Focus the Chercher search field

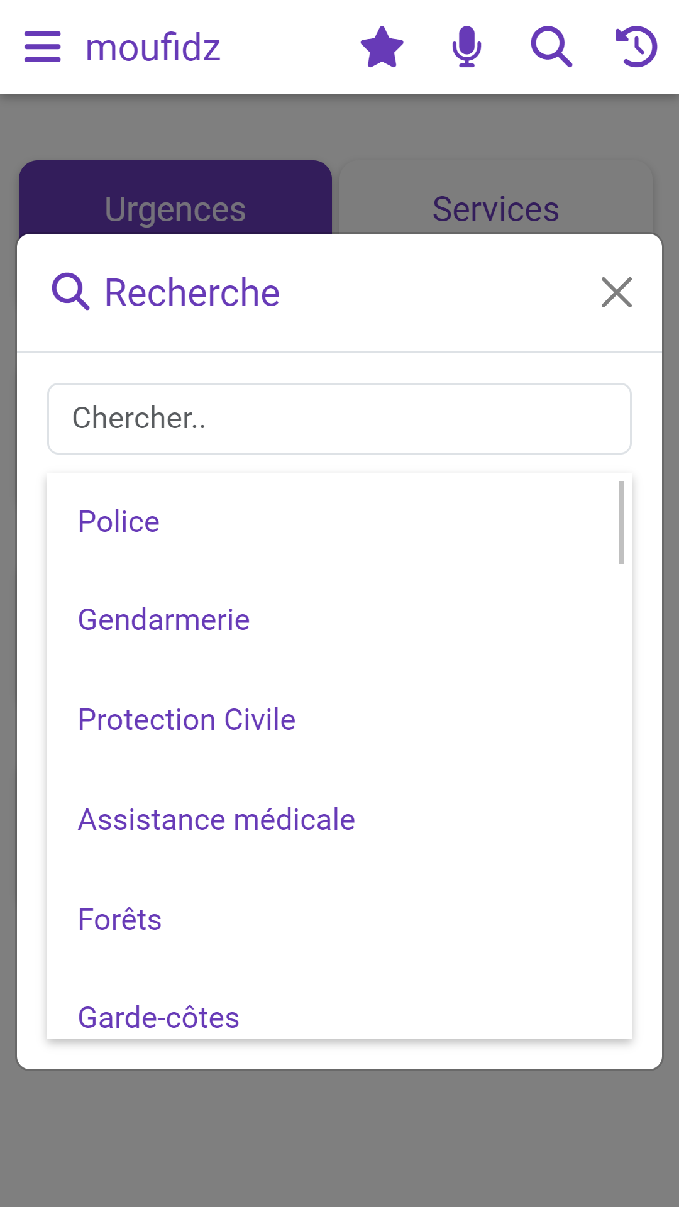coord(339,419)
